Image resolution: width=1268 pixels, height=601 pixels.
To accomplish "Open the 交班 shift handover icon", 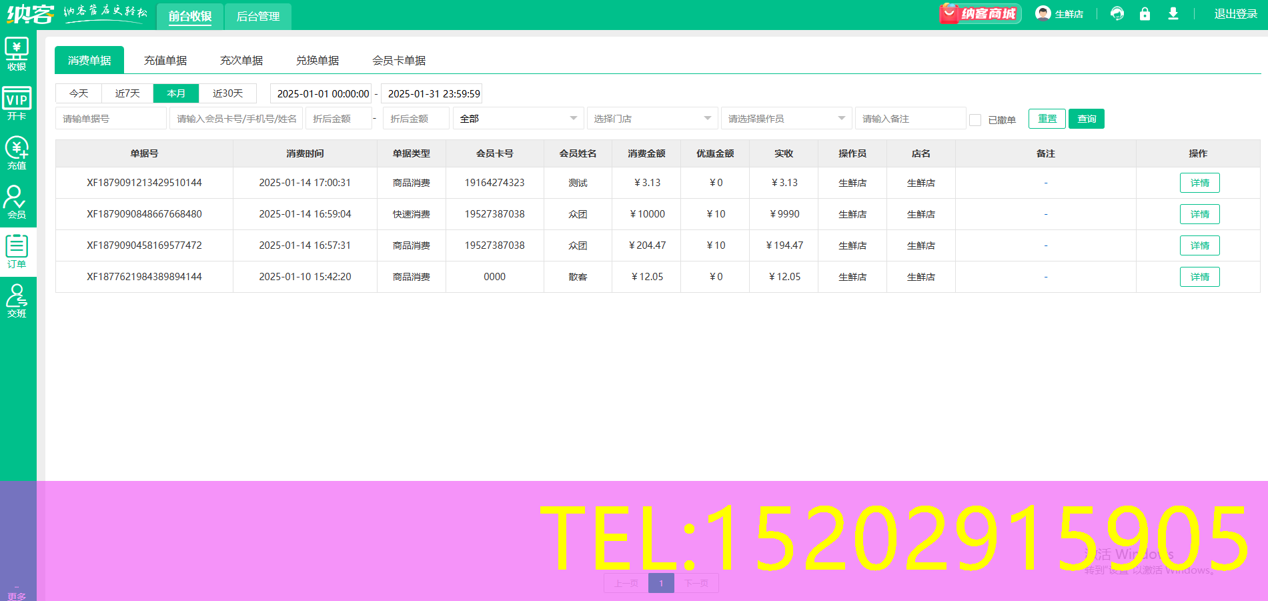I will click(17, 301).
